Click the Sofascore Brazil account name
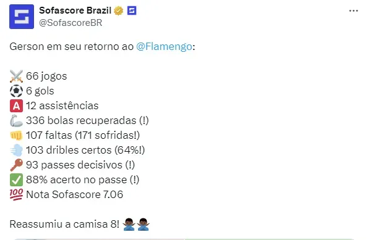 75,10
